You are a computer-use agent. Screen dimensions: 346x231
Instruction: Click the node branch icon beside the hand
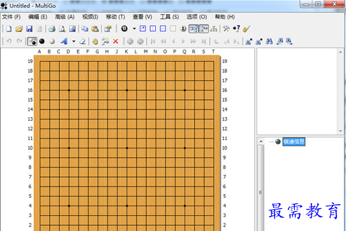coord(105,41)
